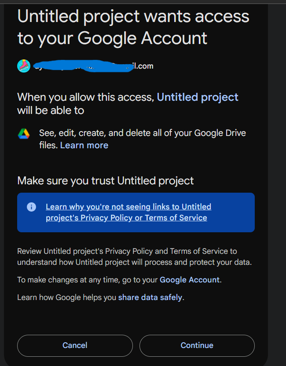Click the info icon in blue banner
The height and width of the screenshot is (366, 286).
point(31,207)
